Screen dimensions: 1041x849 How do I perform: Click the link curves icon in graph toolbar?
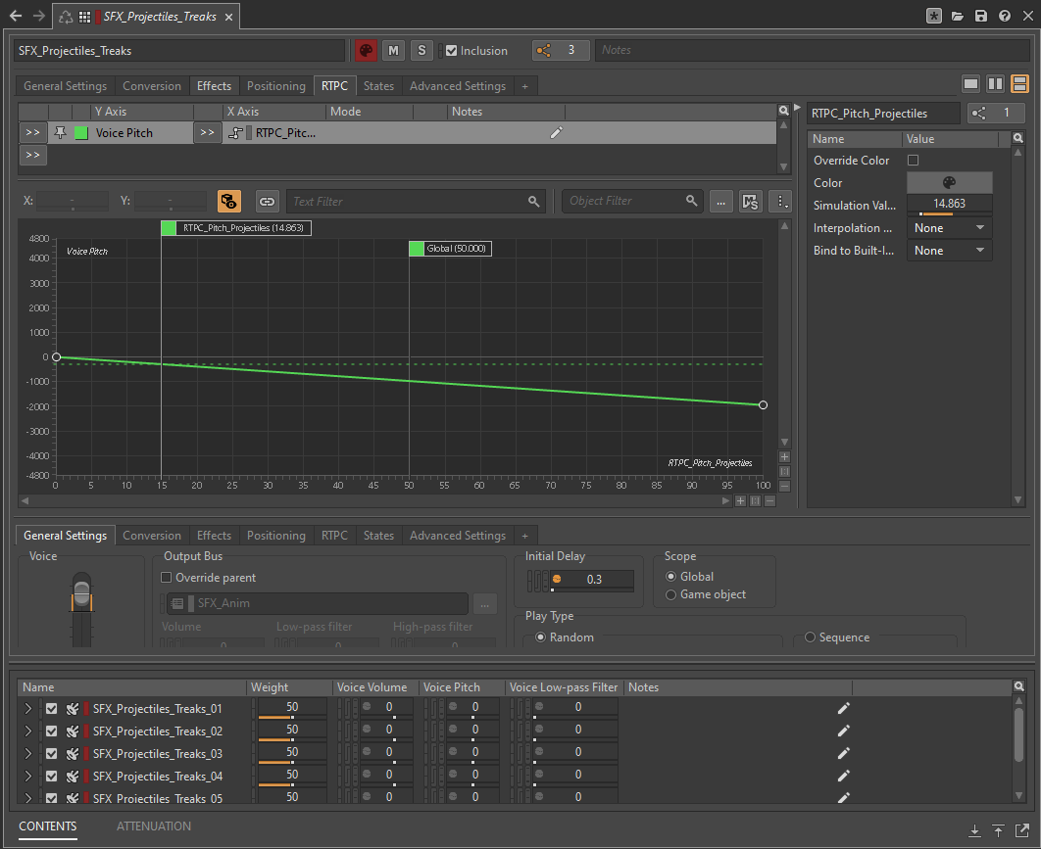[x=266, y=202]
